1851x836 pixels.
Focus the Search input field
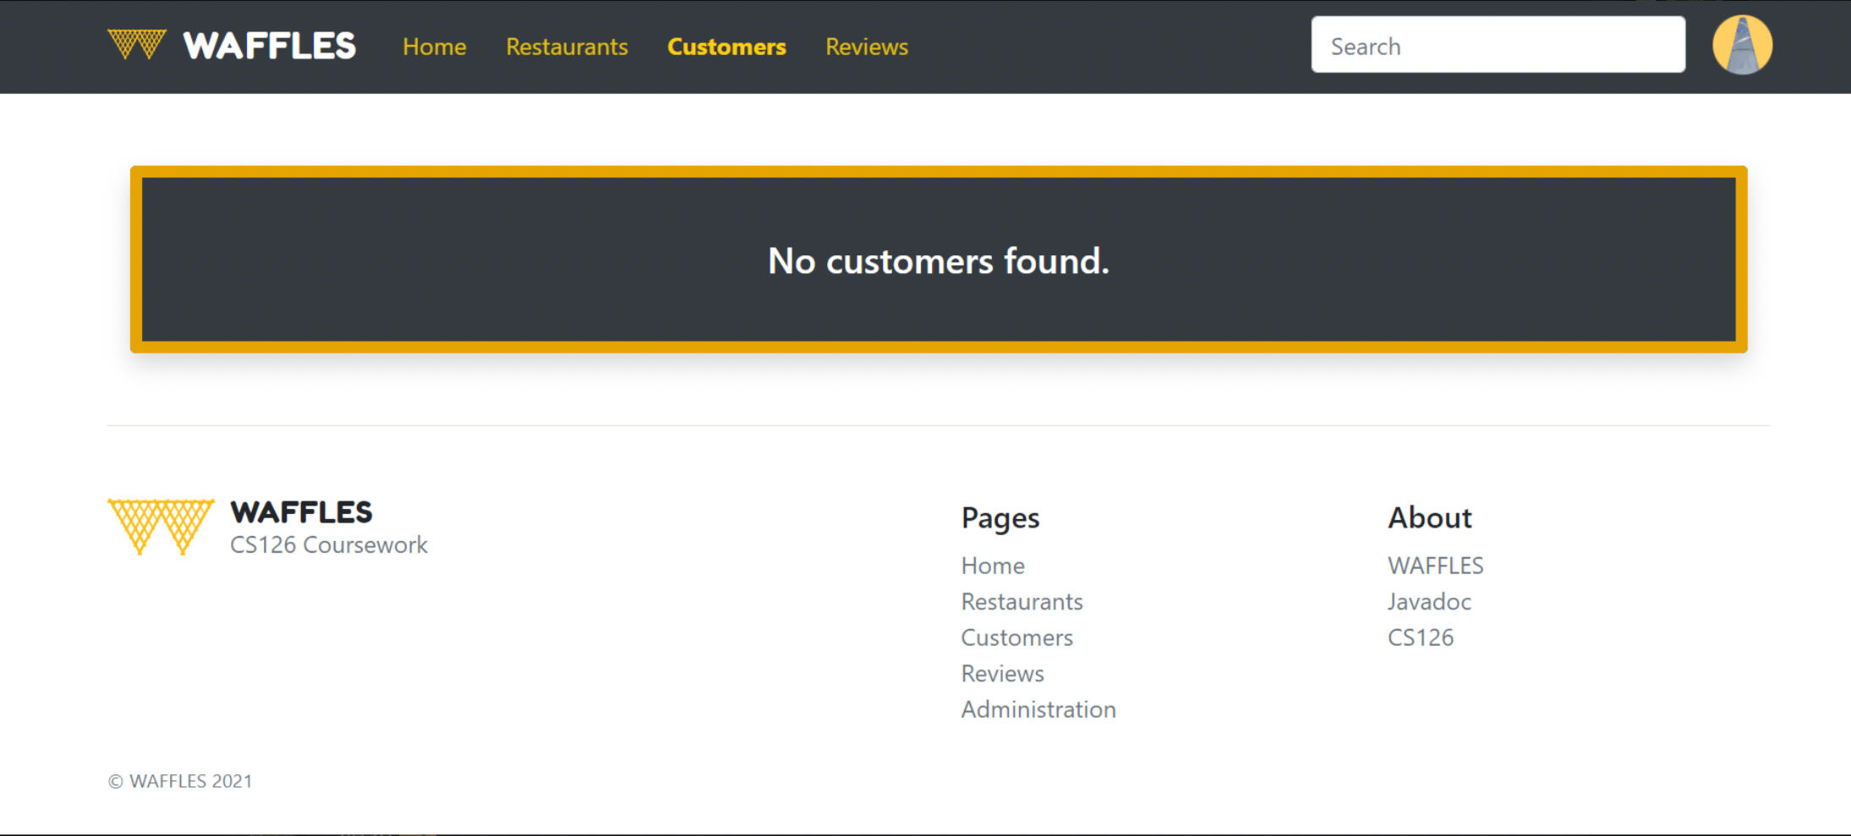click(x=1497, y=46)
